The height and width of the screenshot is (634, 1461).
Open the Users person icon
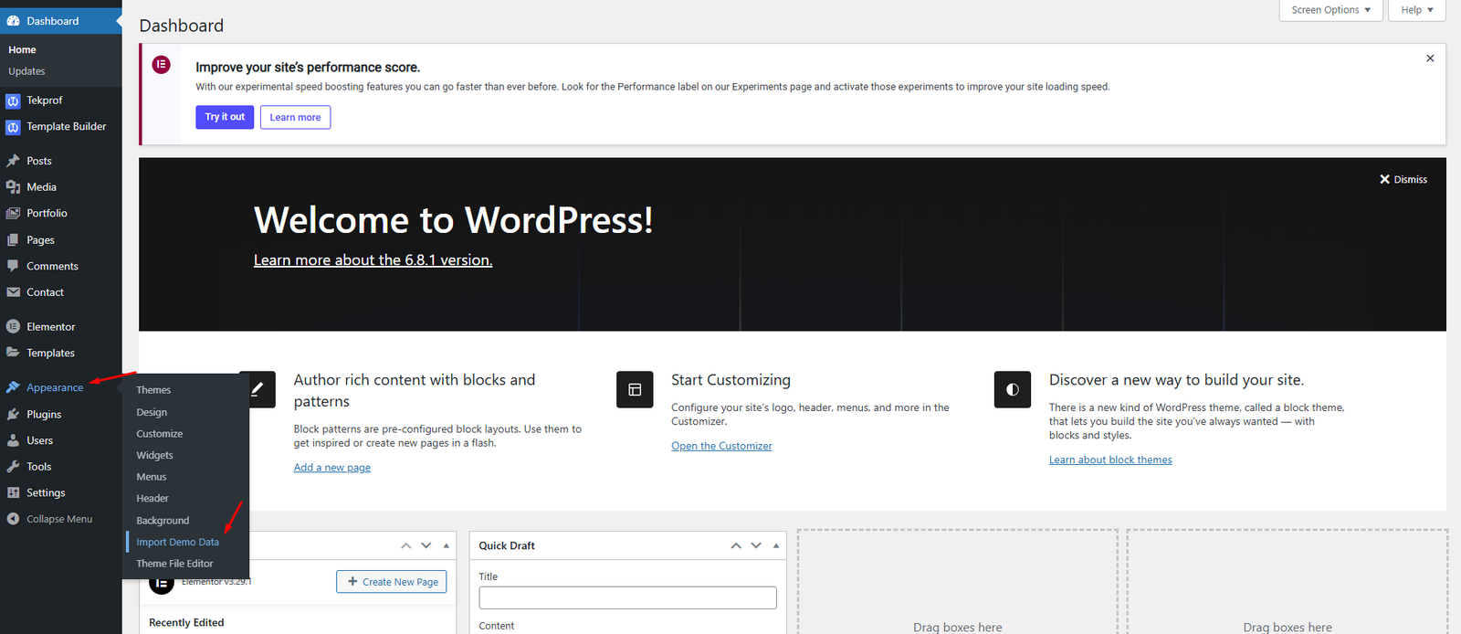click(13, 440)
